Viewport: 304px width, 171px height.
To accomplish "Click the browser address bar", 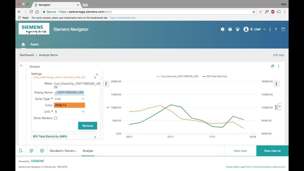I will click(x=149, y=12).
